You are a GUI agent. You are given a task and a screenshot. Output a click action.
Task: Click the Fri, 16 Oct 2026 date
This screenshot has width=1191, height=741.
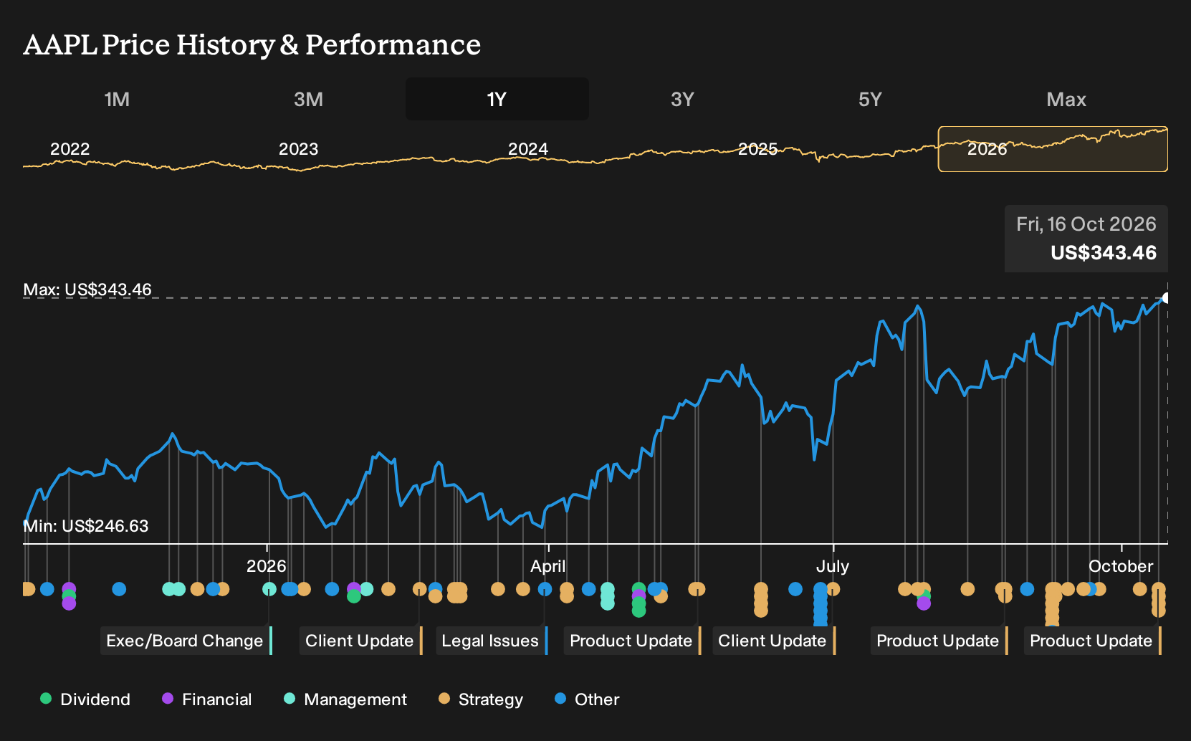(1086, 224)
